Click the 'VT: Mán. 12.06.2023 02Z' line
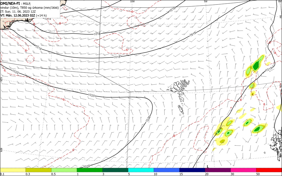282x176 pixels. click(x=17, y=15)
